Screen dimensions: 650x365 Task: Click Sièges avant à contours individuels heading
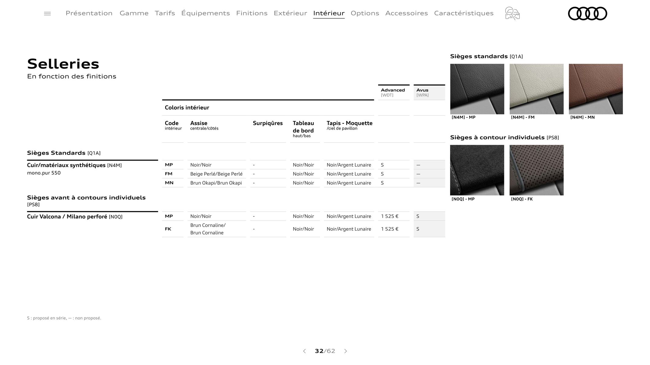pyautogui.click(x=86, y=200)
